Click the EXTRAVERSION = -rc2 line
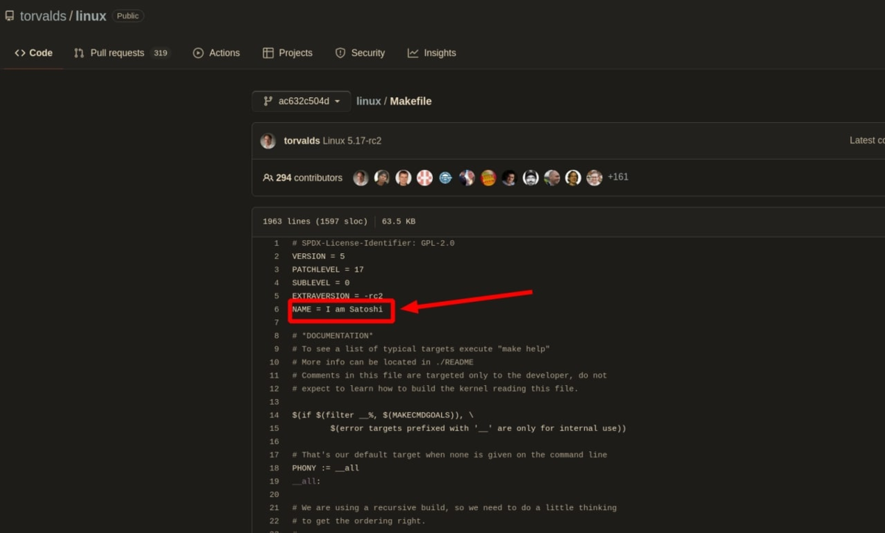 (338, 296)
